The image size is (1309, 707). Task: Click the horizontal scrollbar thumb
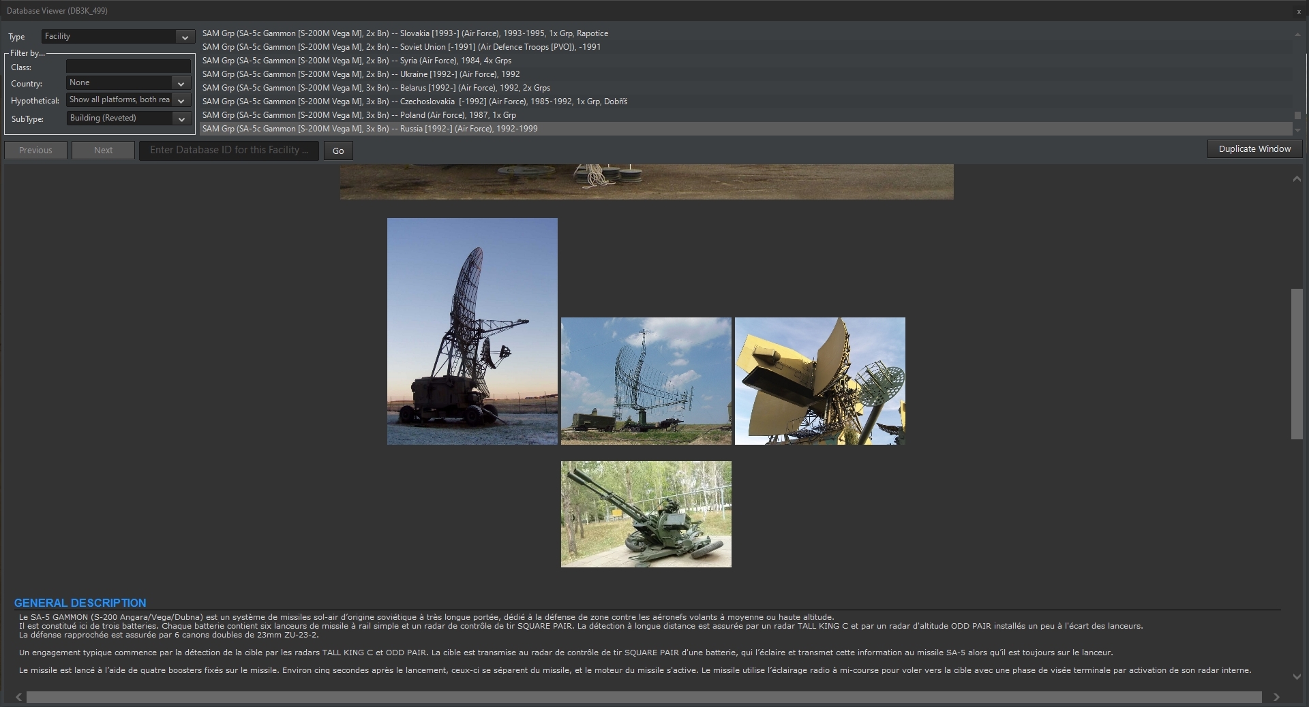tap(644, 697)
